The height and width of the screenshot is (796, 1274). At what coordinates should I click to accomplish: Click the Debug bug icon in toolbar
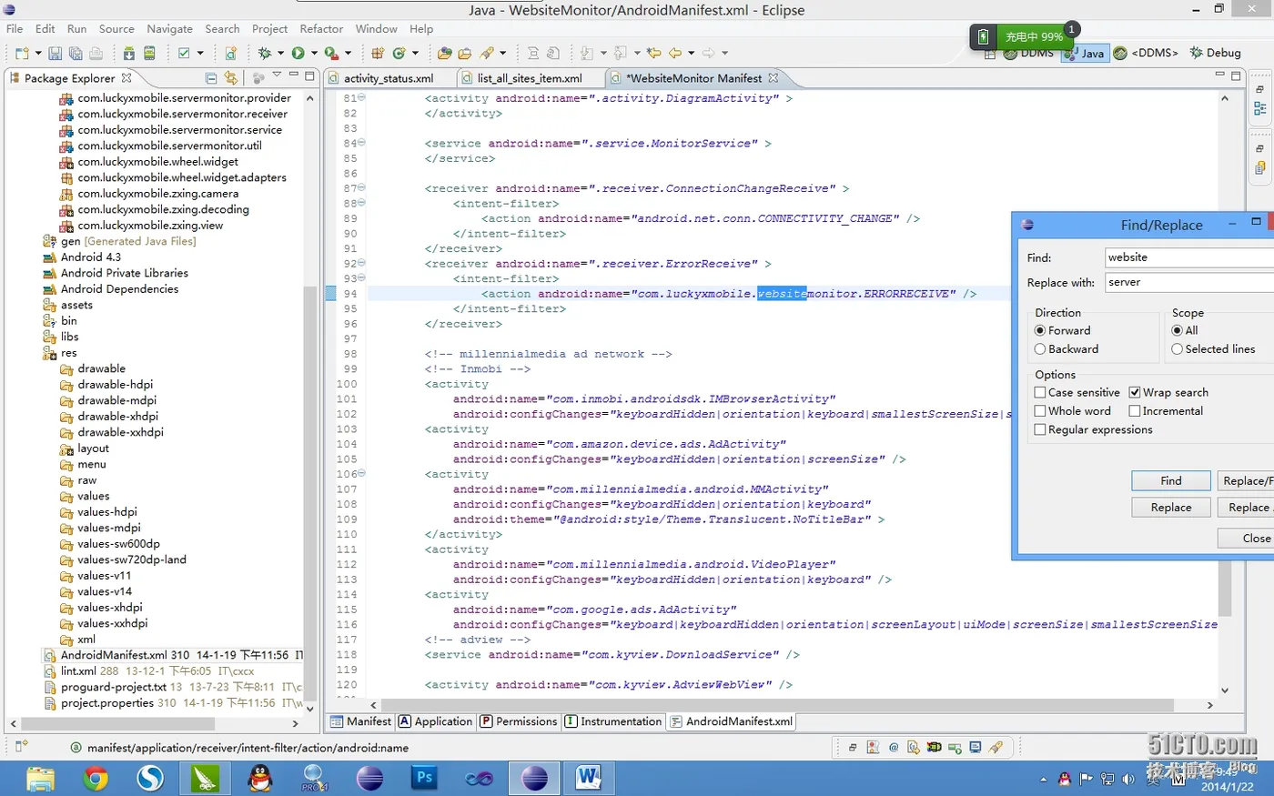pos(265,54)
